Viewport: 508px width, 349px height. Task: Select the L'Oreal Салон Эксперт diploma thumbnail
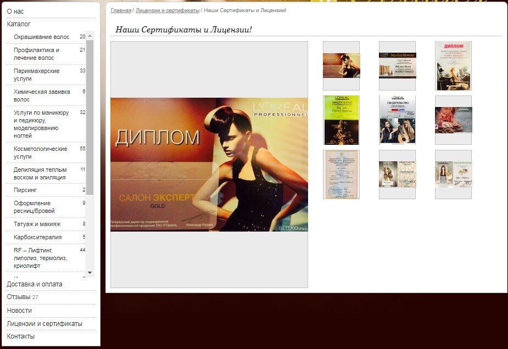tap(341, 66)
